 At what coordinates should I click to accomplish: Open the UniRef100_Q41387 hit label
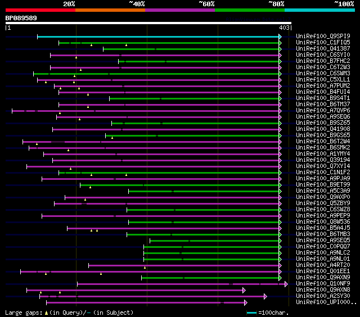323,48
